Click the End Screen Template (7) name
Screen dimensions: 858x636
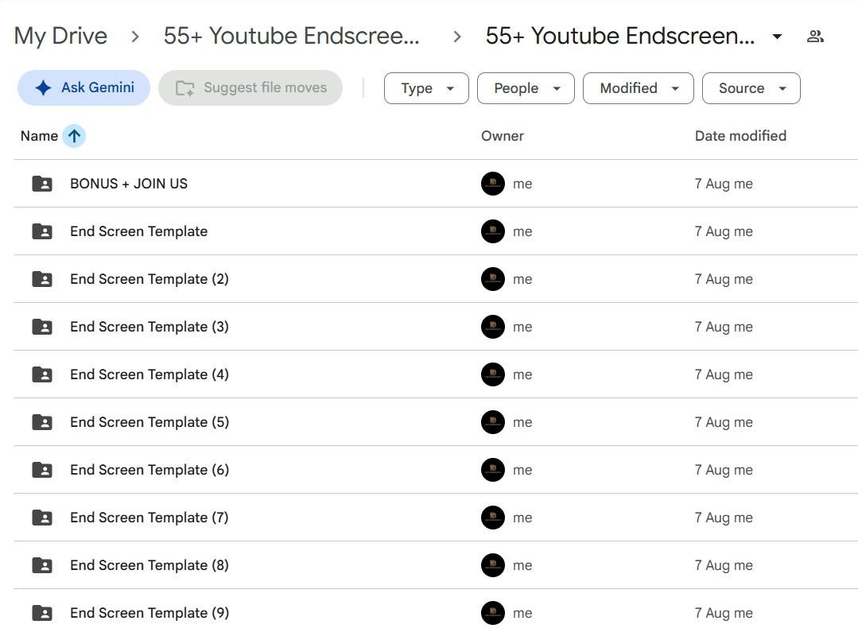click(x=149, y=518)
